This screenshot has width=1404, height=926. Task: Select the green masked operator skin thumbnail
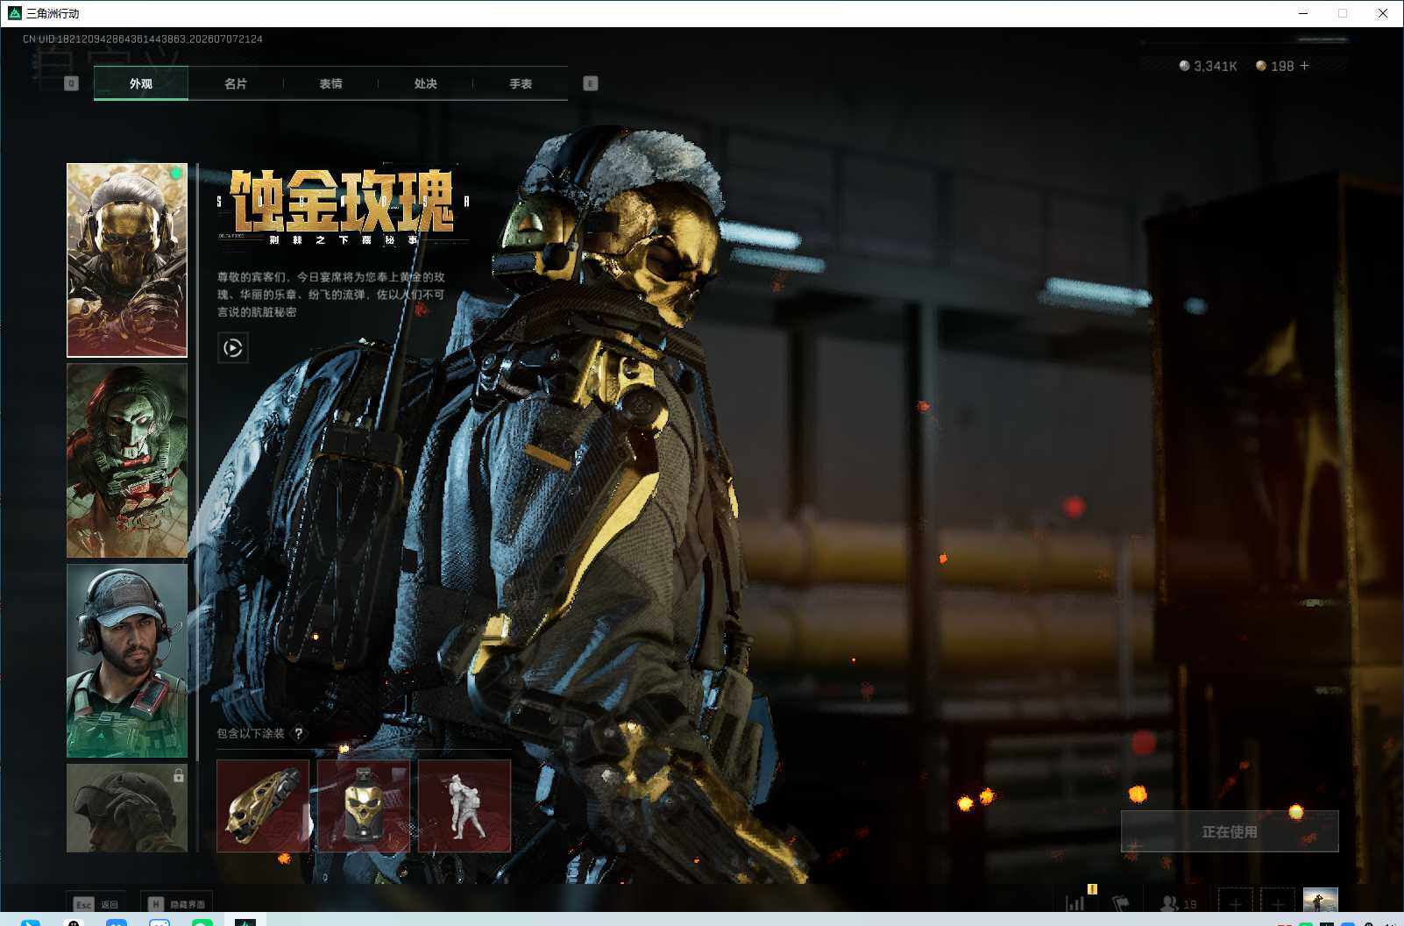pos(127,460)
